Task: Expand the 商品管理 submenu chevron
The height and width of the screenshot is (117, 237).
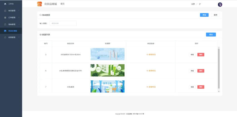Action: pos(19,11)
